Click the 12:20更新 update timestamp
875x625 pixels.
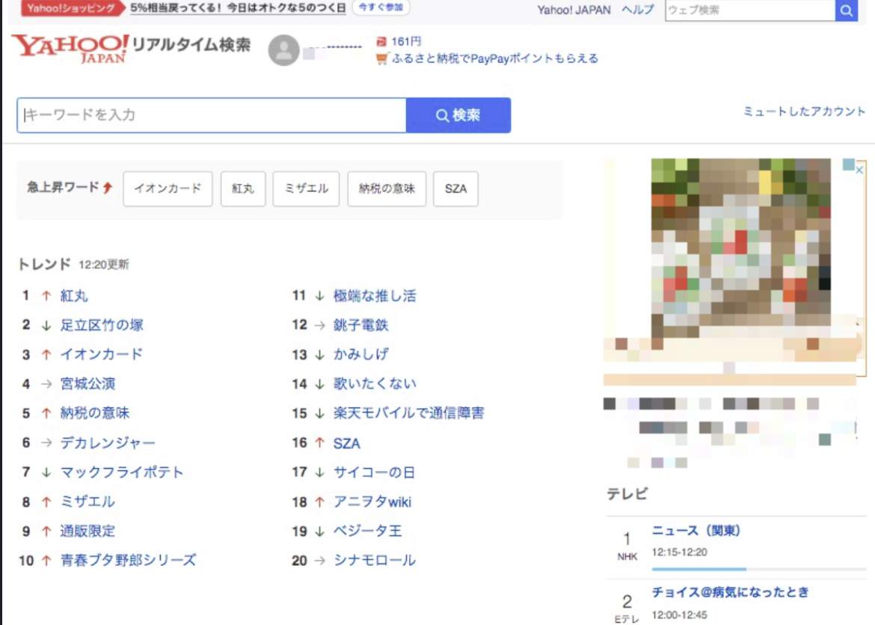tap(104, 265)
